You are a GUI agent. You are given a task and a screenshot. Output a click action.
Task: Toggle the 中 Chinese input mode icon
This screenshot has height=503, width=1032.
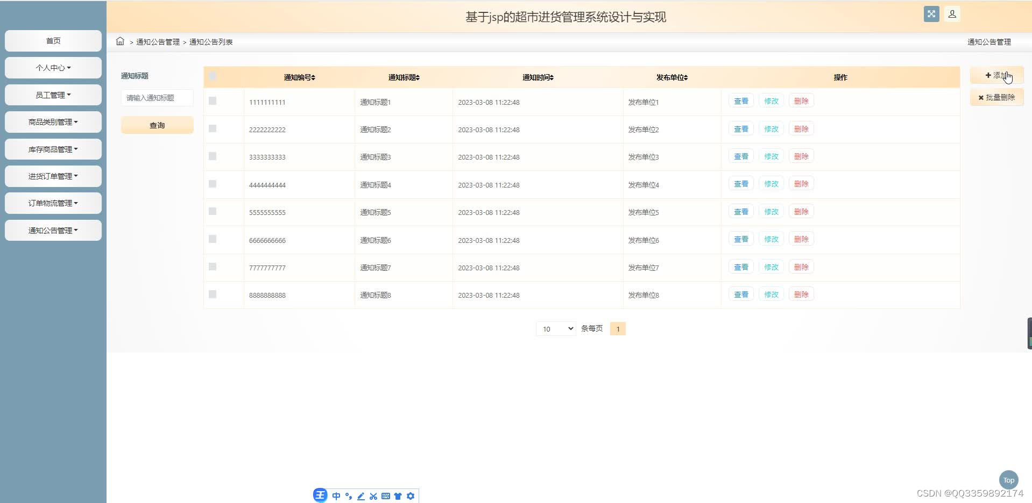(336, 496)
